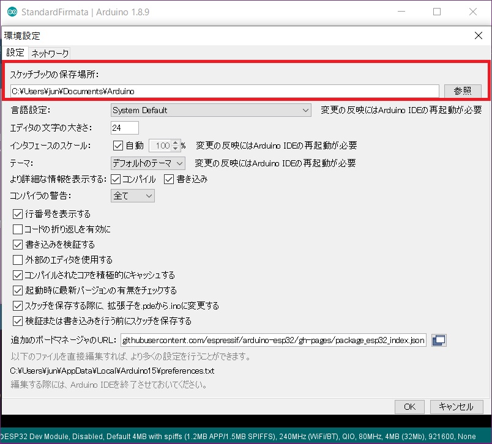Decrease interface scale with the down stepper arrow
This screenshot has width=492, height=444.
pos(176,149)
